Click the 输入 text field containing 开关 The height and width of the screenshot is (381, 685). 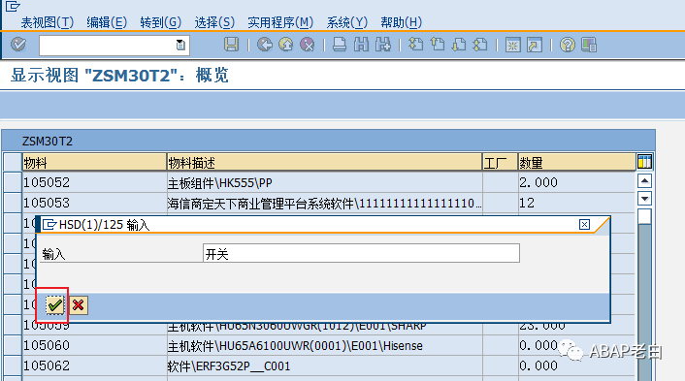[x=361, y=253]
